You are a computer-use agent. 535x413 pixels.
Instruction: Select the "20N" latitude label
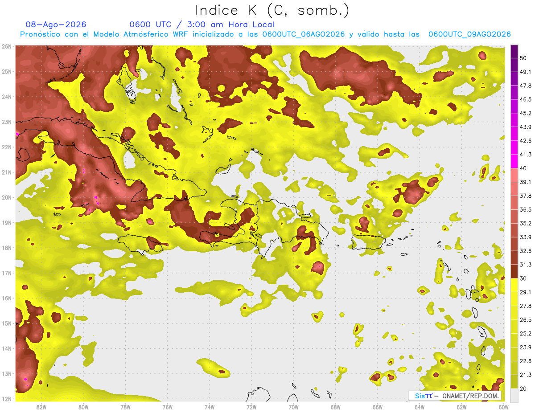tap(7, 197)
